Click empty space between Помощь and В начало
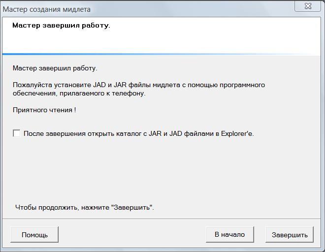 (x=132, y=235)
